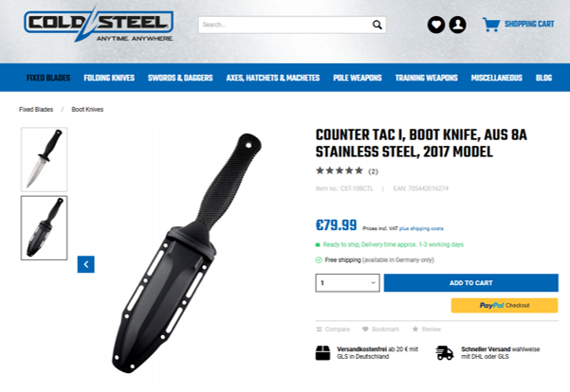570x392 pixels.
Task: Pay with PayPal Checkout button
Action: point(505,306)
